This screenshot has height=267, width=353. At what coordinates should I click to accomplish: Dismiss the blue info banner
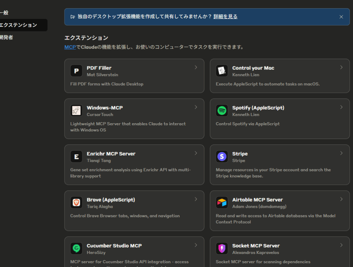341,17
